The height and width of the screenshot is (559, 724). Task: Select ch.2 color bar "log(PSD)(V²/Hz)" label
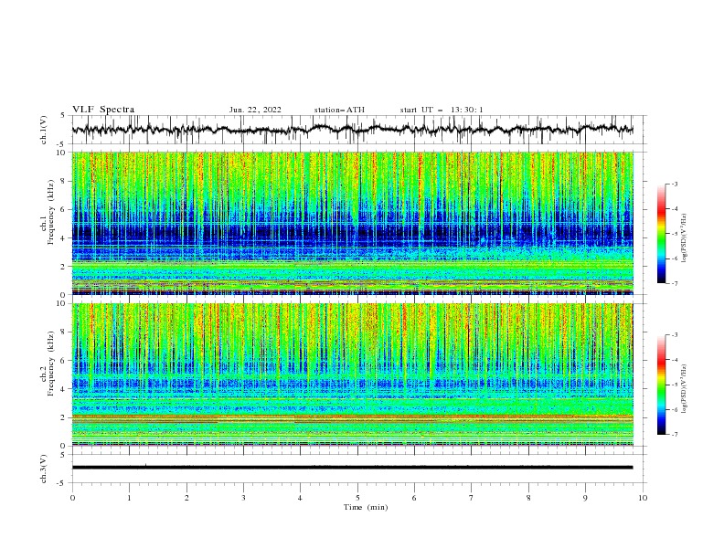(684, 388)
